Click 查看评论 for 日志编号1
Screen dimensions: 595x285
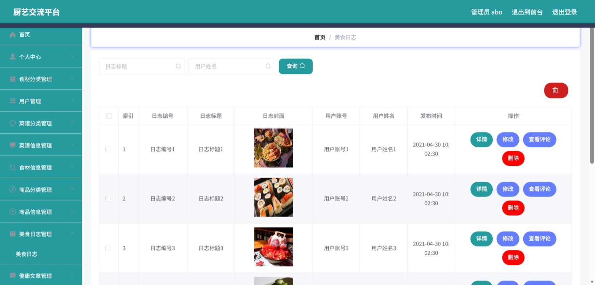pos(540,139)
